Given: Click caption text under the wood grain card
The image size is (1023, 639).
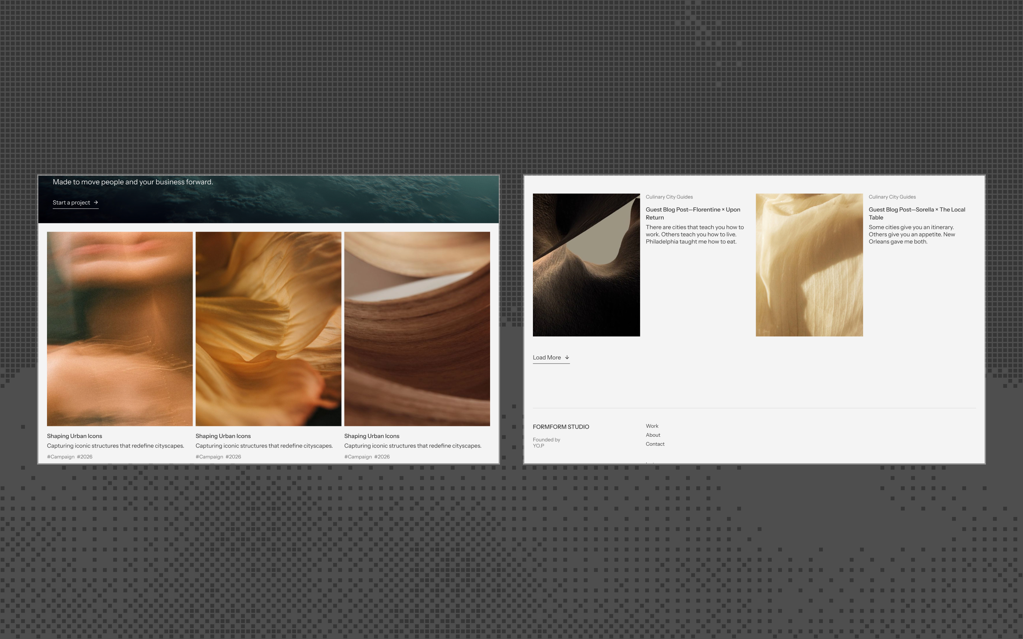Looking at the screenshot, I should [x=413, y=446].
